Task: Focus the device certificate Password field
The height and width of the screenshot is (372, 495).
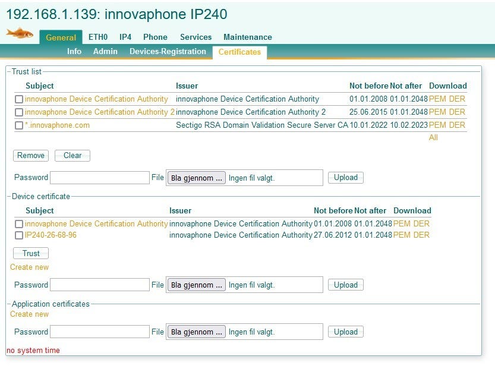Action: click(100, 285)
